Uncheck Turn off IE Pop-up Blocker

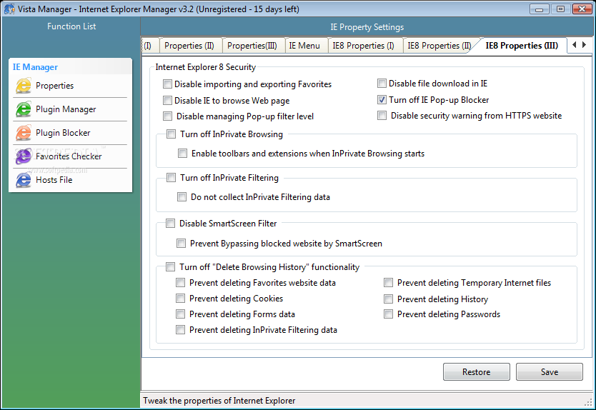point(382,99)
